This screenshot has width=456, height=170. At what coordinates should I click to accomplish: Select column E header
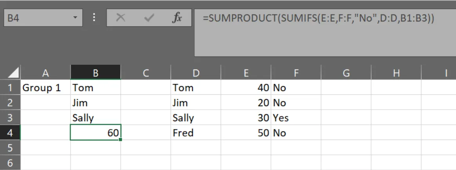click(x=246, y=73)
